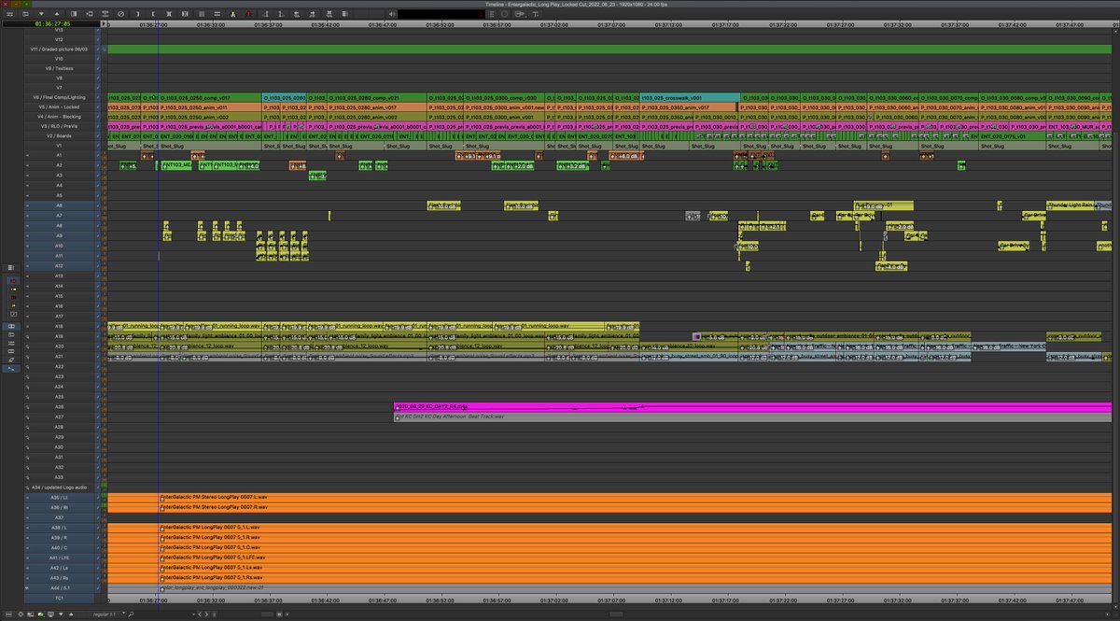
Task: Select the TC1 timecode track button
Action: (x=59, y=598)
